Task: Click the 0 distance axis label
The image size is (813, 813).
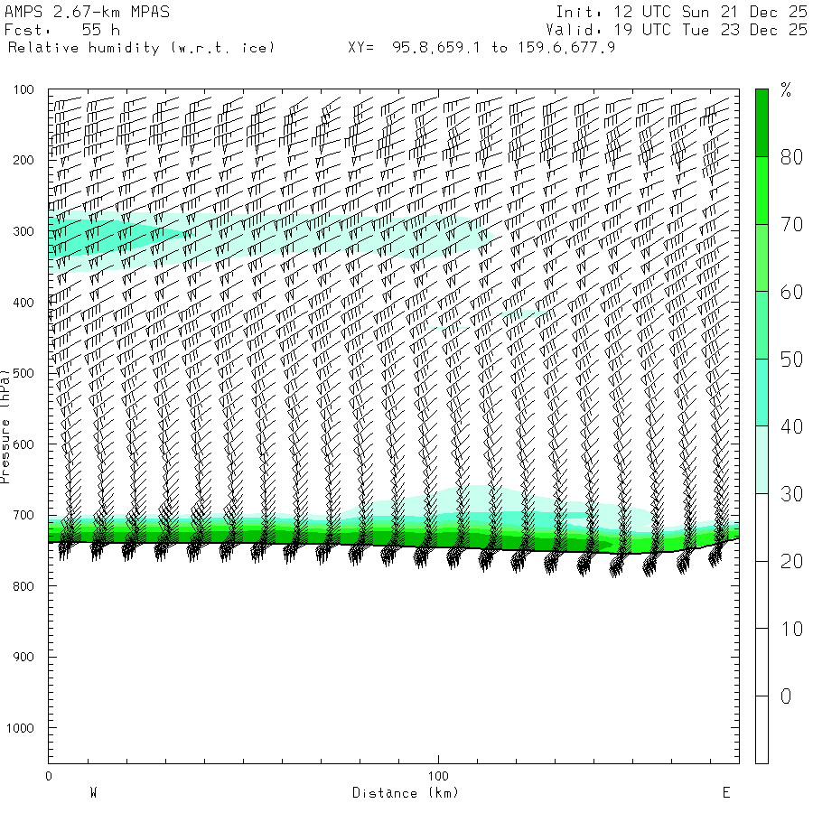Action: click(49, 776)
